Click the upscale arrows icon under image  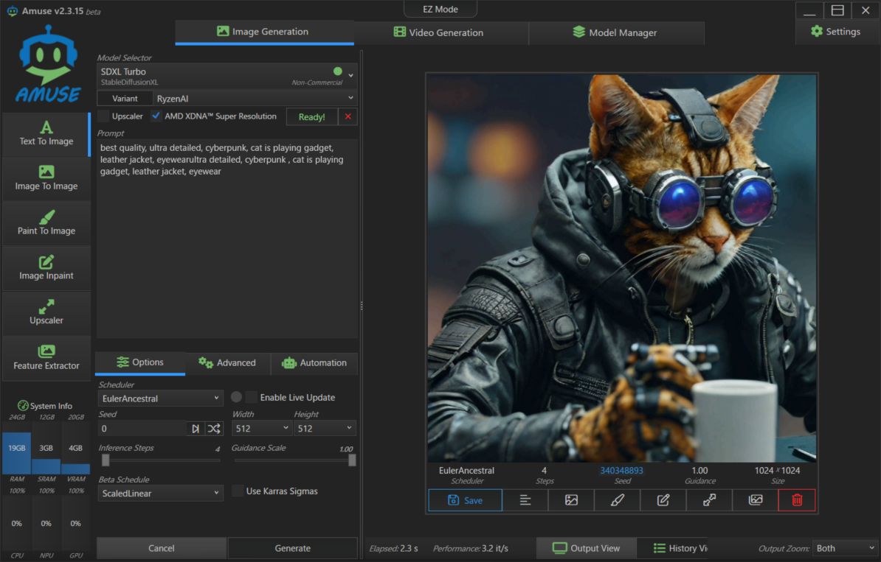(709, 500)
